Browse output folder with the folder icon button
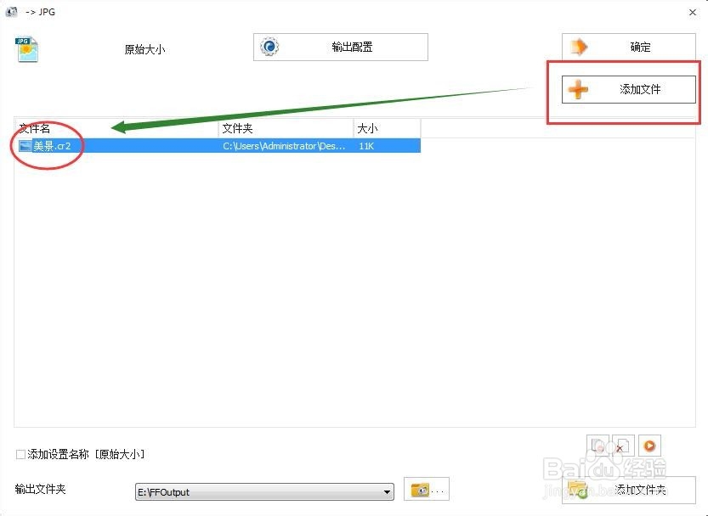The width and height of the screenshot is (708, 516). (427, 490)
